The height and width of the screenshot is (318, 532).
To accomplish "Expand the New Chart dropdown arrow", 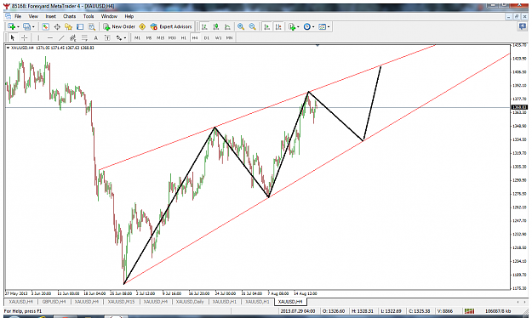I will point(18,26).
